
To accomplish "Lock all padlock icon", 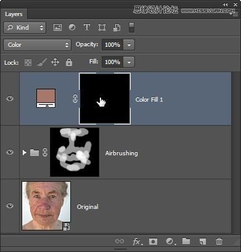I will coord(69,62).
